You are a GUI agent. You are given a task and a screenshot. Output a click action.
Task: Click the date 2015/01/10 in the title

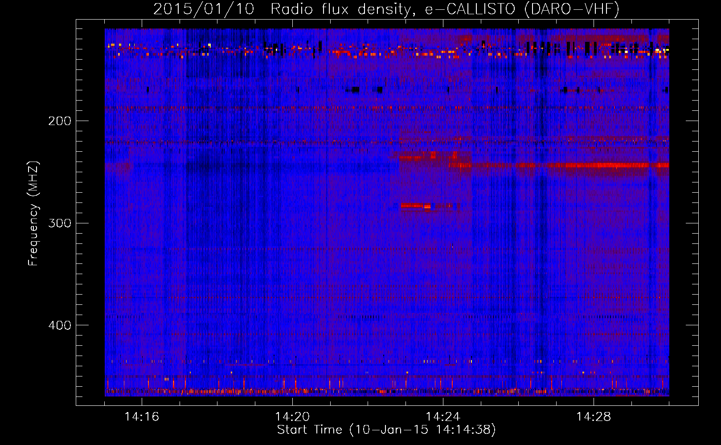[204, 9]
